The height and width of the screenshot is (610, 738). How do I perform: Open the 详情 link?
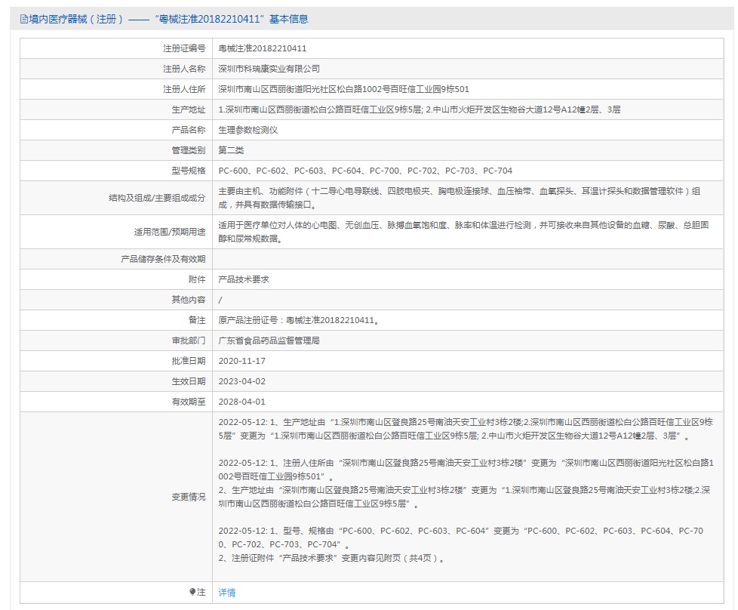click(x=227, y=593)
